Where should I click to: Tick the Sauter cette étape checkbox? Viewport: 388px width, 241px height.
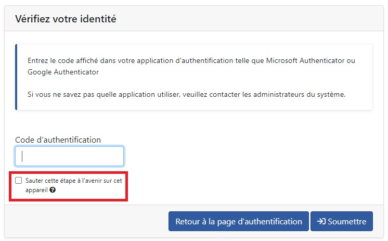[19, 180]
